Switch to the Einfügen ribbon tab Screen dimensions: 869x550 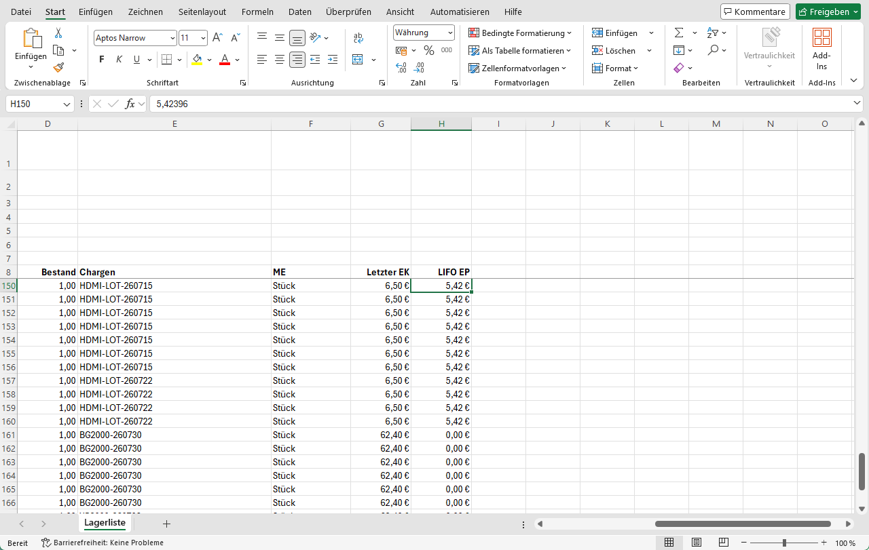pos(96,12)
